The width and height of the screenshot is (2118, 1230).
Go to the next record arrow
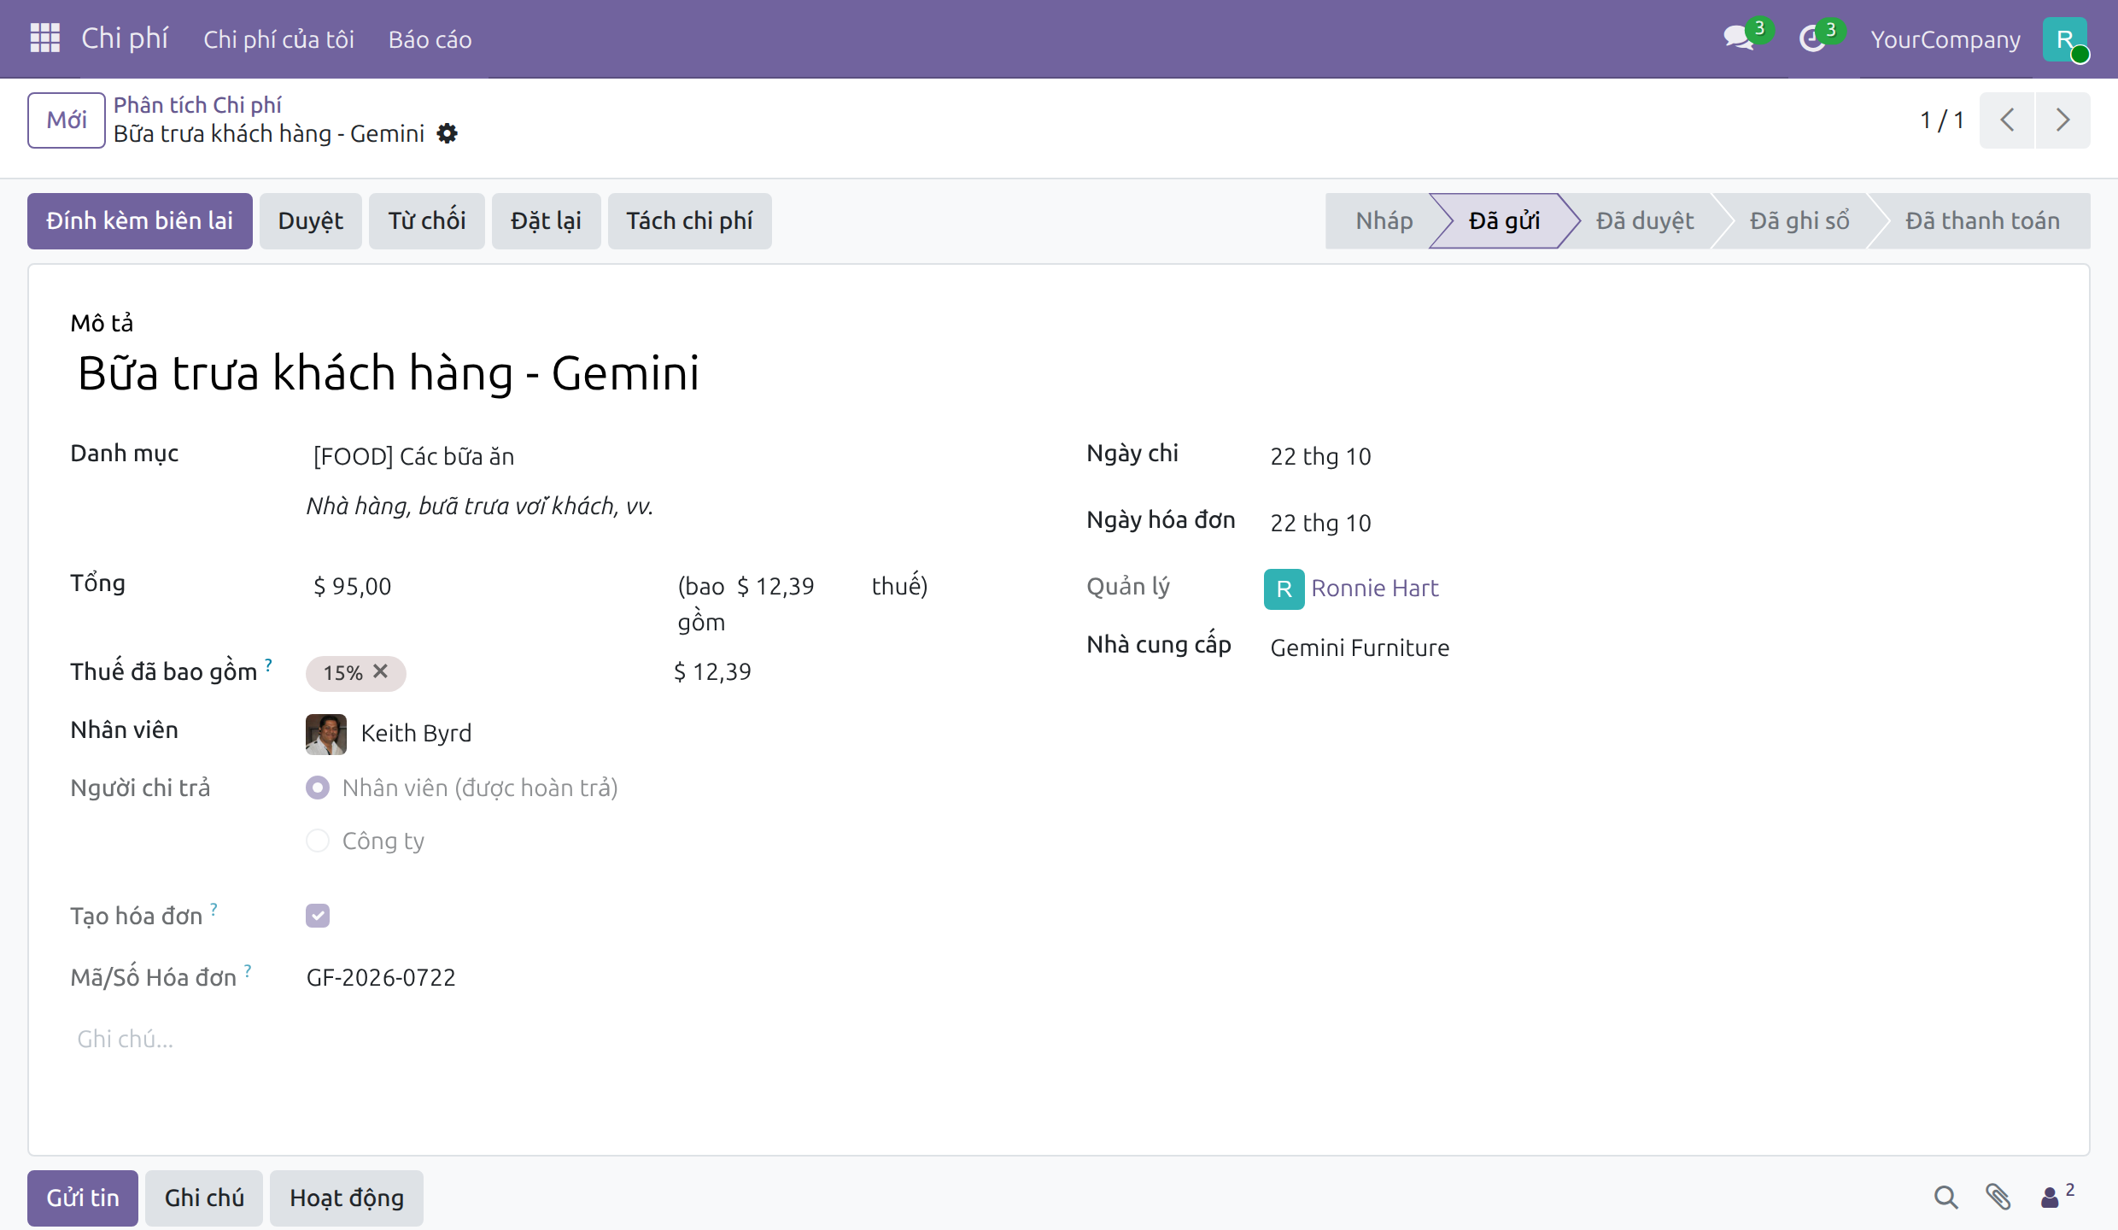2063,120
